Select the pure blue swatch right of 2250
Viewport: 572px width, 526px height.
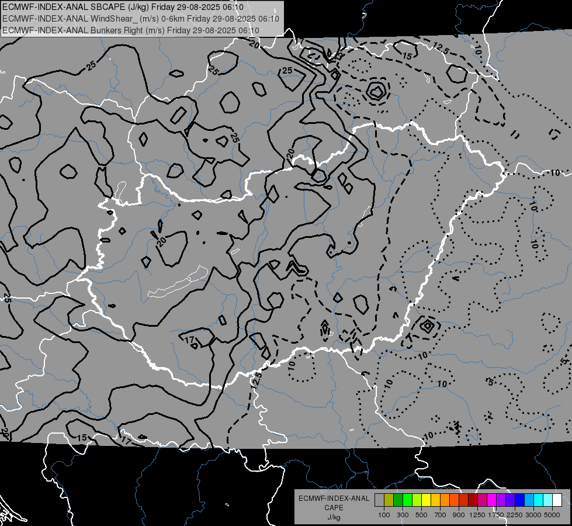point(519,500)
